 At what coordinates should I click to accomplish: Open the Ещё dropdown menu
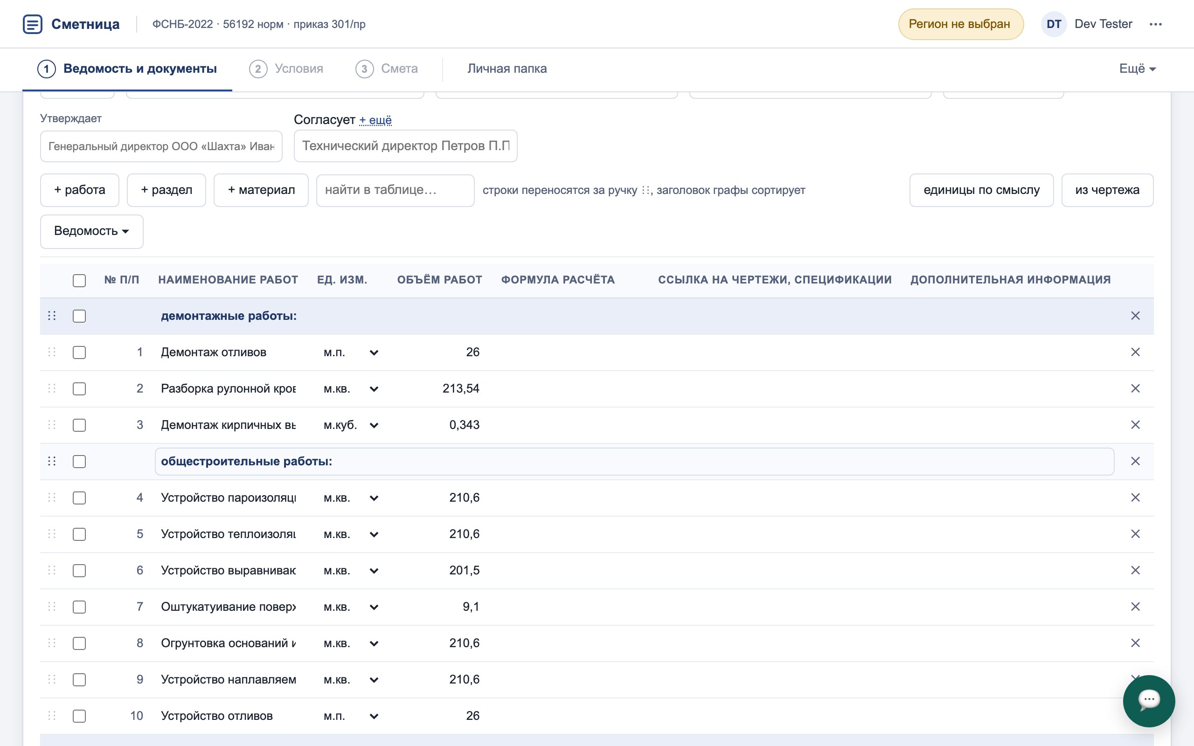[1137, 69]
